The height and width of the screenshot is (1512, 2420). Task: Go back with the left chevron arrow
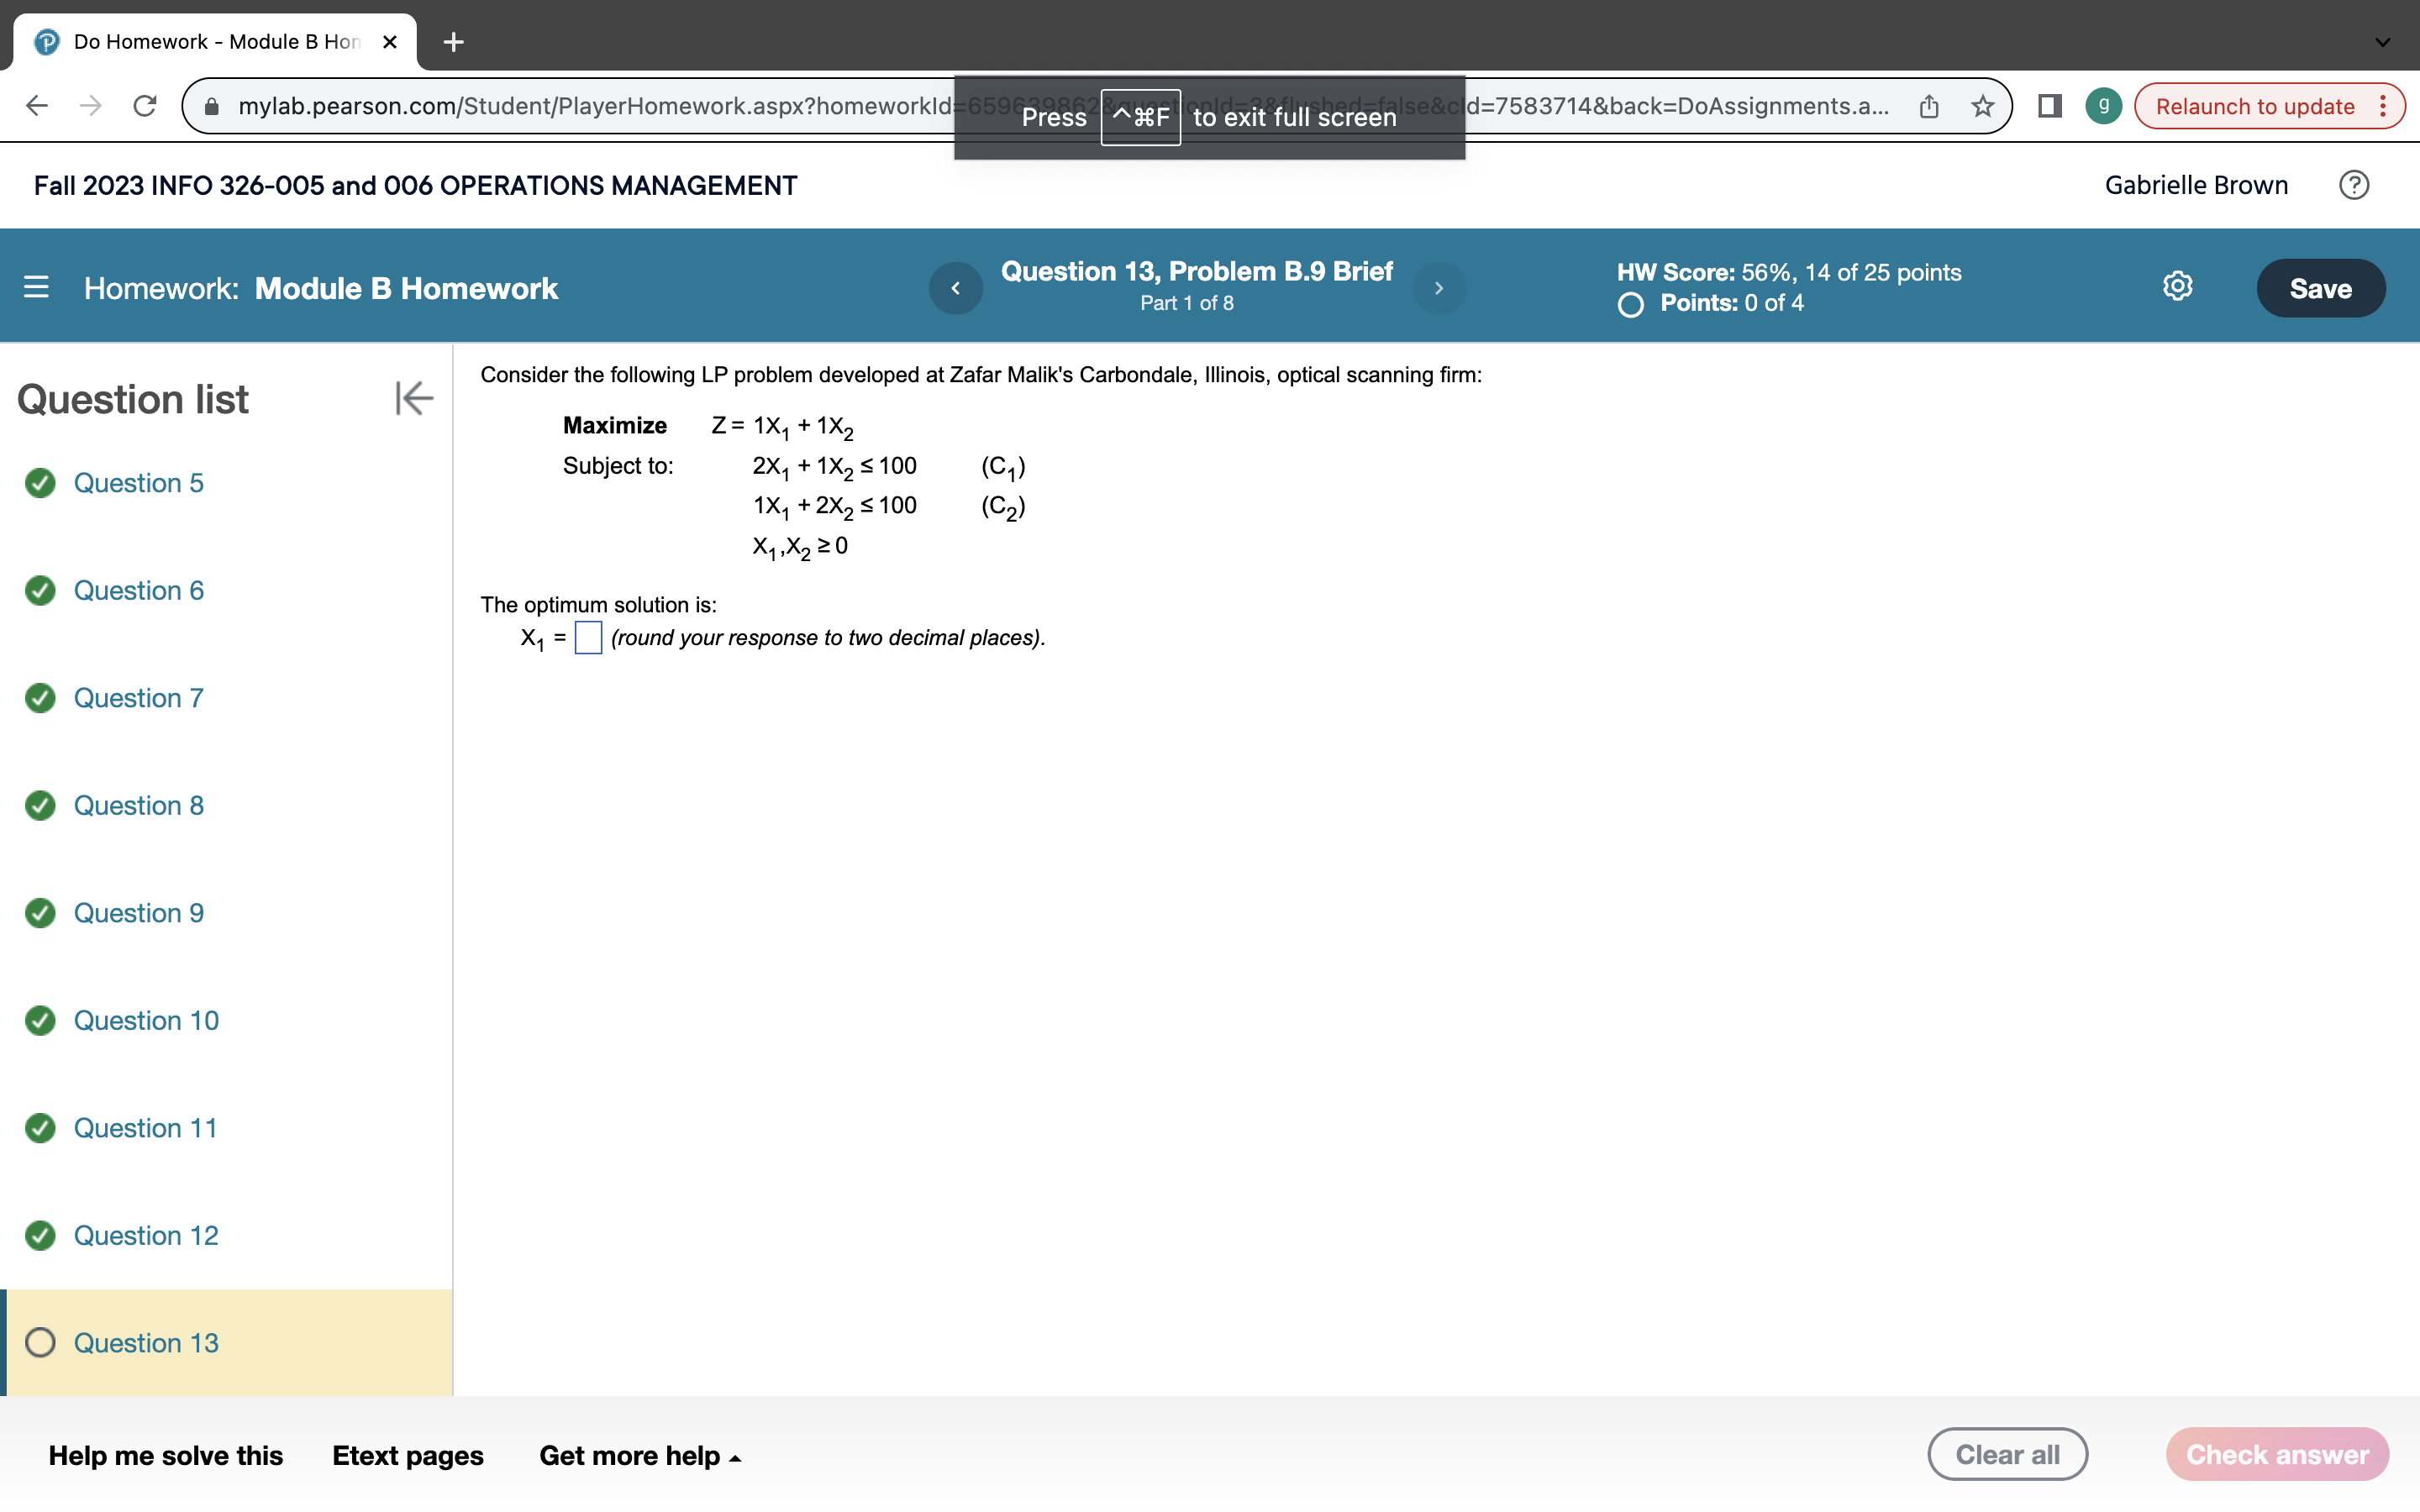click(x=955, y=288)
